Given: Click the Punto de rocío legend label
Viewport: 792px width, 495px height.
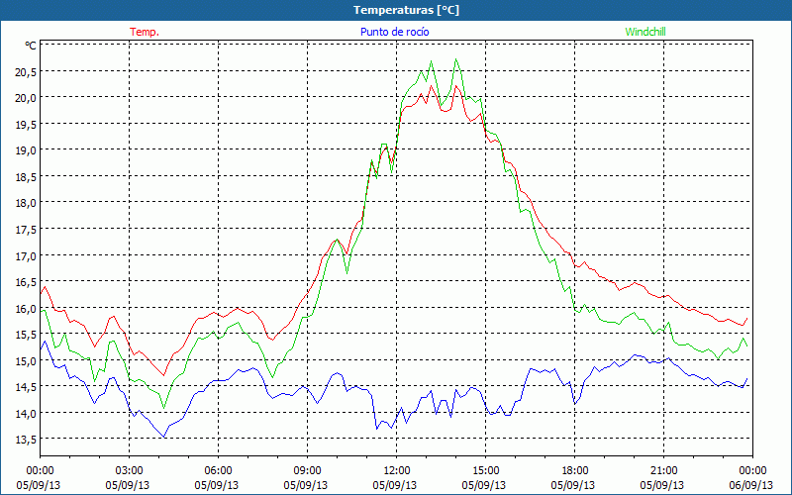Looking at the screenshot, I should [x=394, y=32].
